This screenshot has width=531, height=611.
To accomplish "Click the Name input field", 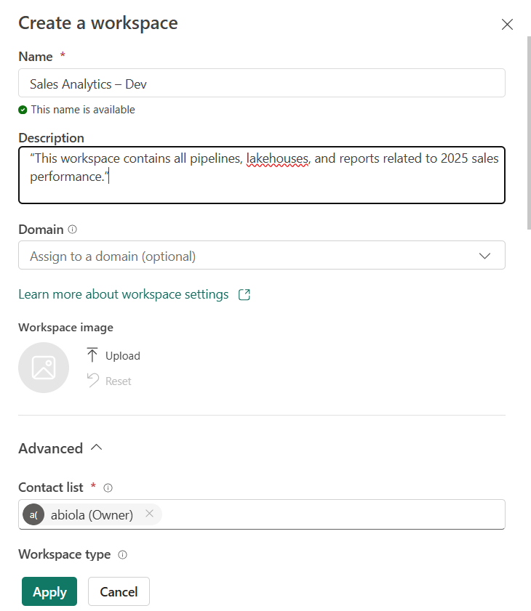I will pos(261,84).
